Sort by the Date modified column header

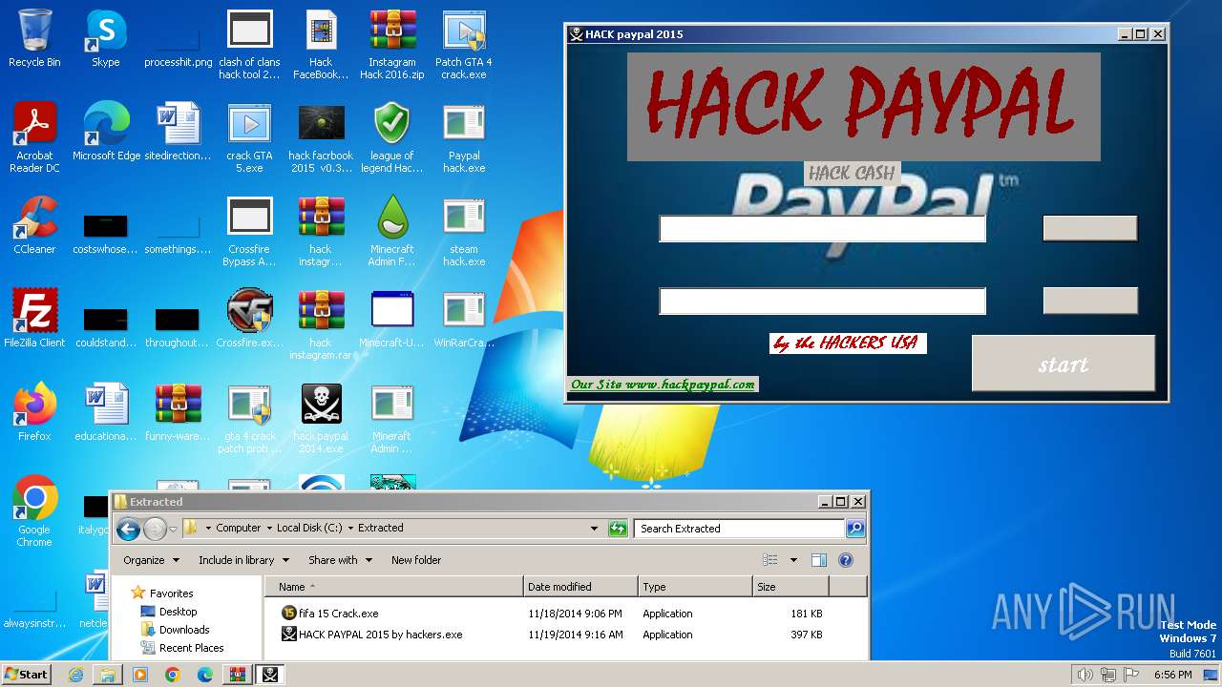(580, 587)
